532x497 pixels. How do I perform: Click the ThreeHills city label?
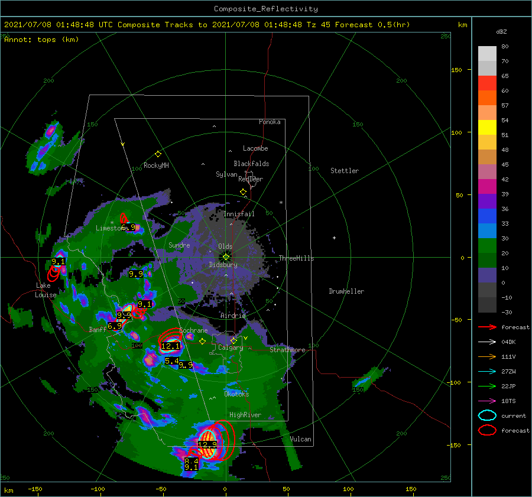tap(296, 258)
